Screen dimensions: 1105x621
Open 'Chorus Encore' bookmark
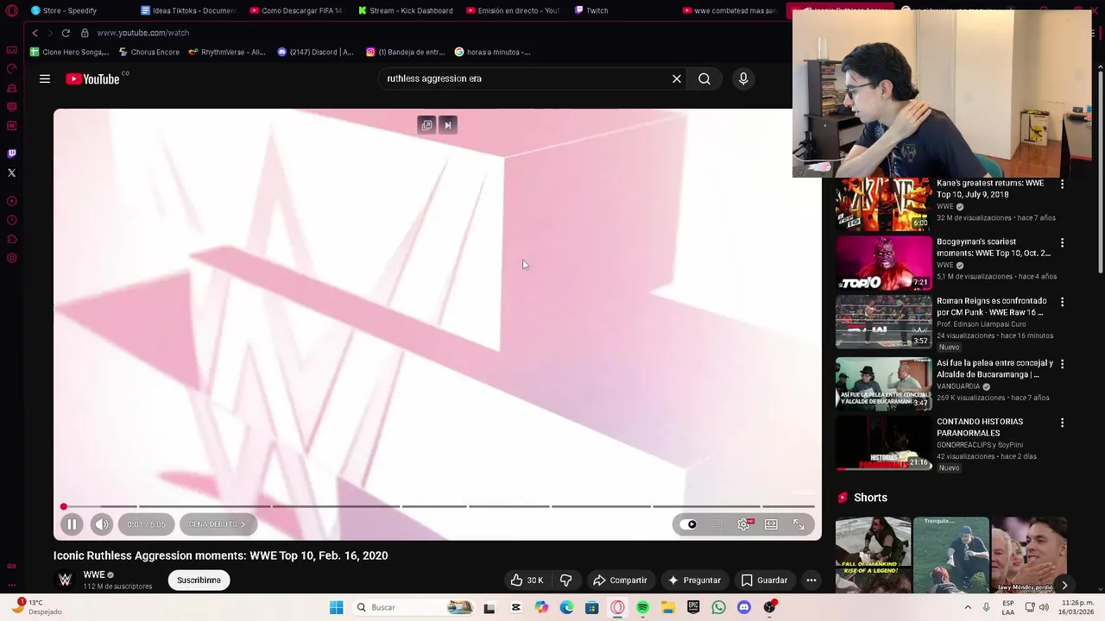click(x=149, y=52)
